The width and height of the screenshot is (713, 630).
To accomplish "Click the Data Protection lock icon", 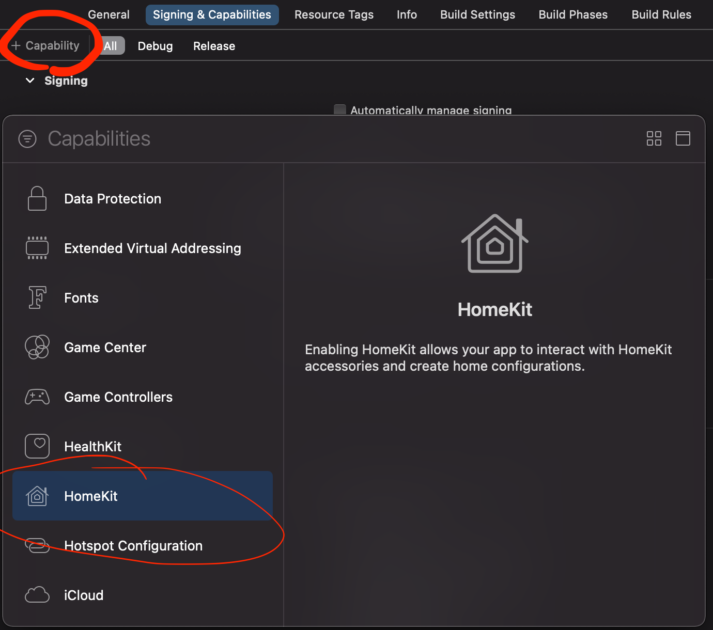I will 37,198.
